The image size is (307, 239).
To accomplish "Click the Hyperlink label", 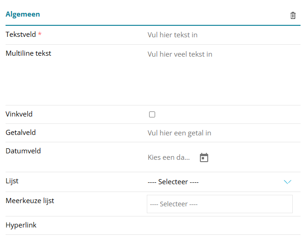I will coord(21,225).
